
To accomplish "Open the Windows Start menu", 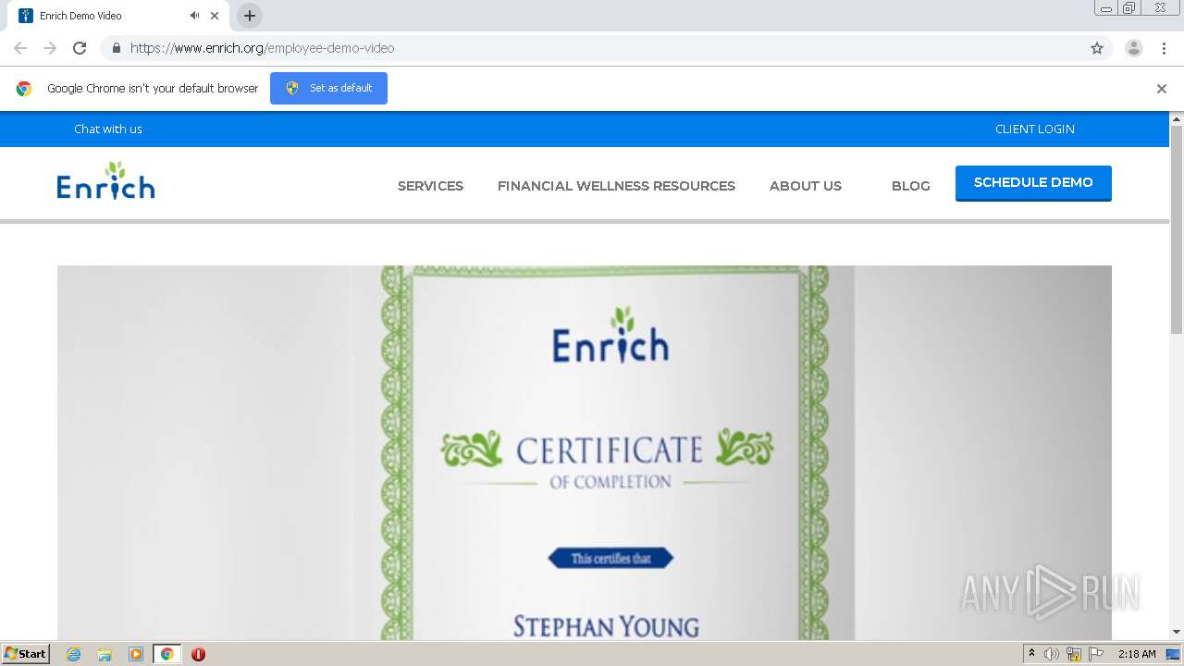I will [x=26, y=653].
